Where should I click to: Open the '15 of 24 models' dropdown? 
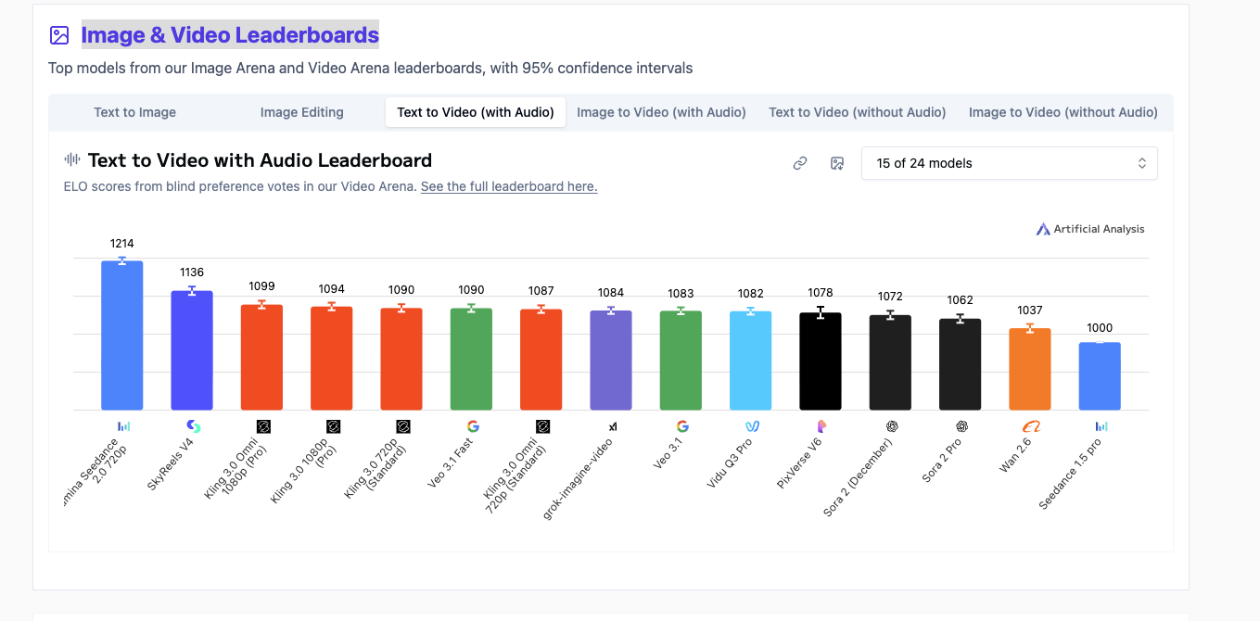pyautogui.click(x=1009, y=162)
